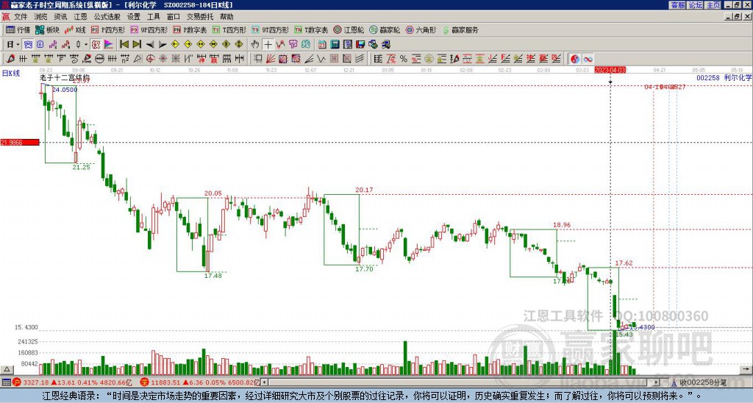Select the zigzag wave line tool
This screenshot has width=753, height=403.
pyautogui.click(x=322, y=59)
